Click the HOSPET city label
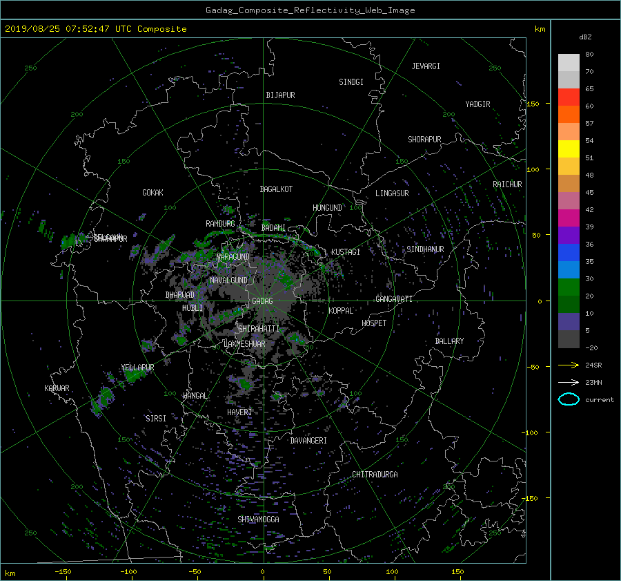Viewport: 621px width, 581px height. coord(374,323)
